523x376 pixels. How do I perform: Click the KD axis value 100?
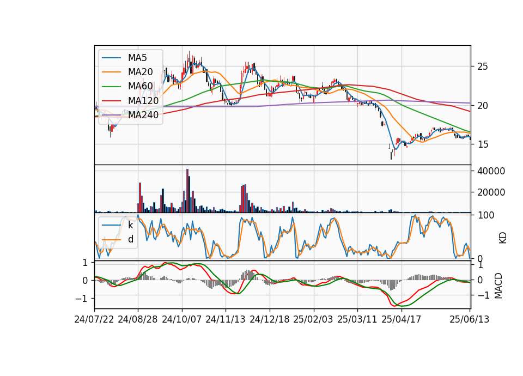[x=485, y=215]
